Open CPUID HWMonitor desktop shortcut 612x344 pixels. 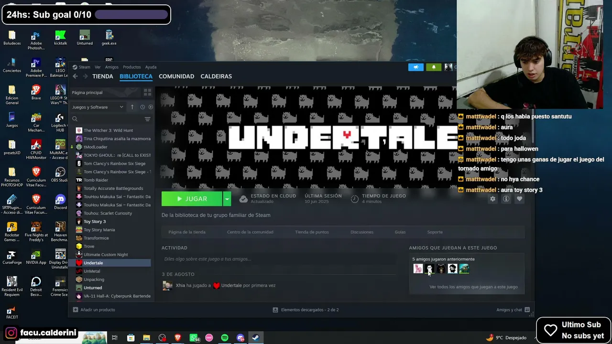tap(36, 150)
